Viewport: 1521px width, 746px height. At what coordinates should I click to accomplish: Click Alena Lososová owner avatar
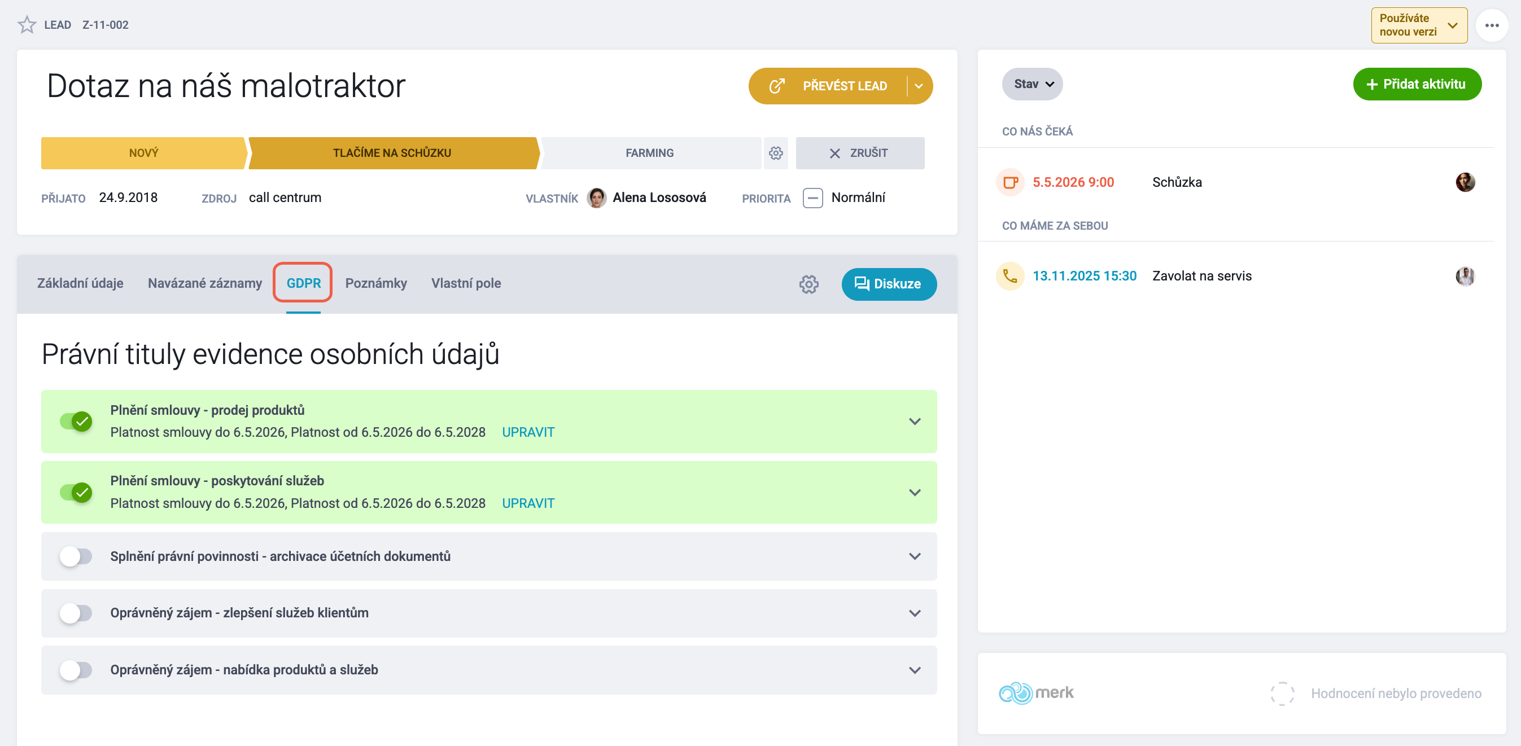[596, 198]
